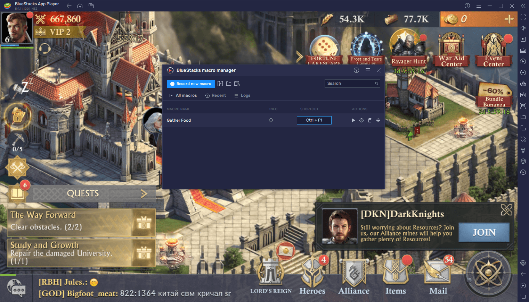
Task: Claim Study and Growth reward gift
Action: pyautogui.click(x=144, y=253)
